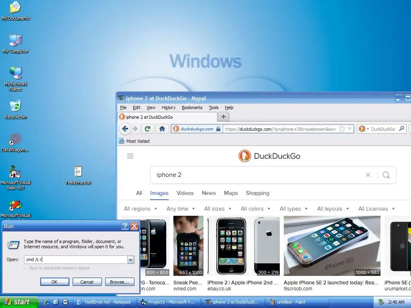
Task: Open the View menu in Mypal
Action: 151,107
